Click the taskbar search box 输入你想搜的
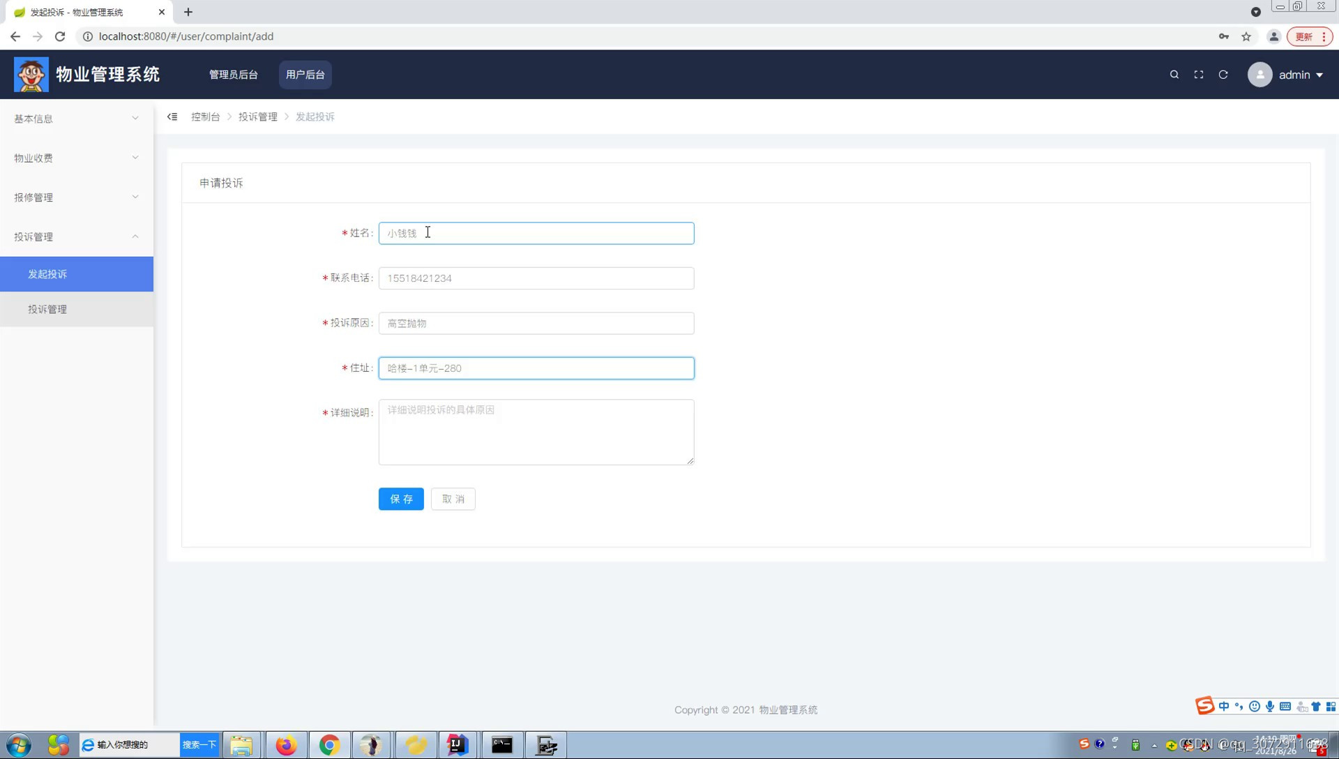 coord(130,744)
